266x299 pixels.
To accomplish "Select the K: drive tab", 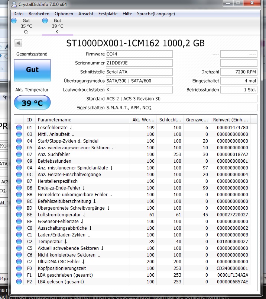I will coord(58,26).
